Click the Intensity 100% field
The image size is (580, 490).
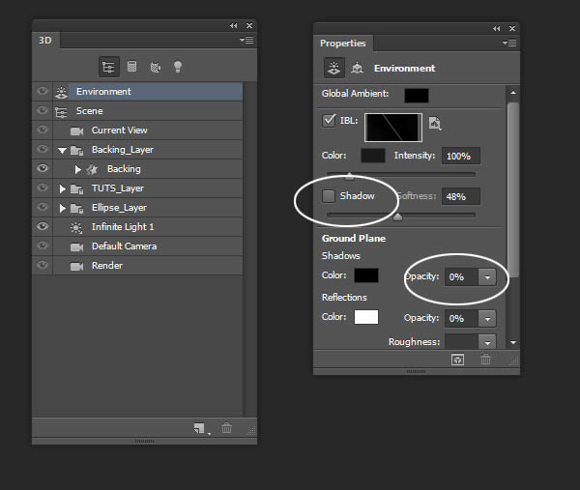[x=461, y=156]
